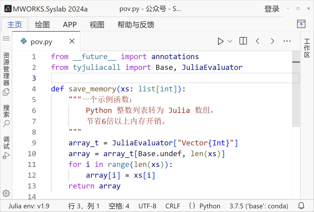This screenshot has height=212, width=314.
Task: Split the editor into two panes
Action: (x=243, y=41)
